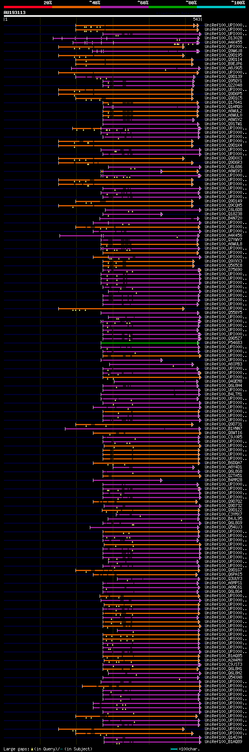View the UniRef100_Q9D731 hit
This screenshot has height=752, width=249.
pyautogui.click(x=223, y=424)
